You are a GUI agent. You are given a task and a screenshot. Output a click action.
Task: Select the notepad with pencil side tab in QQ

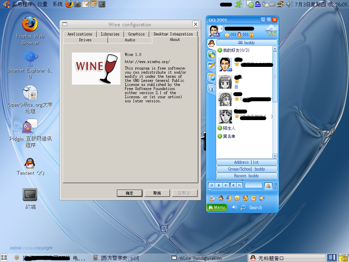[x=211, y=66]
